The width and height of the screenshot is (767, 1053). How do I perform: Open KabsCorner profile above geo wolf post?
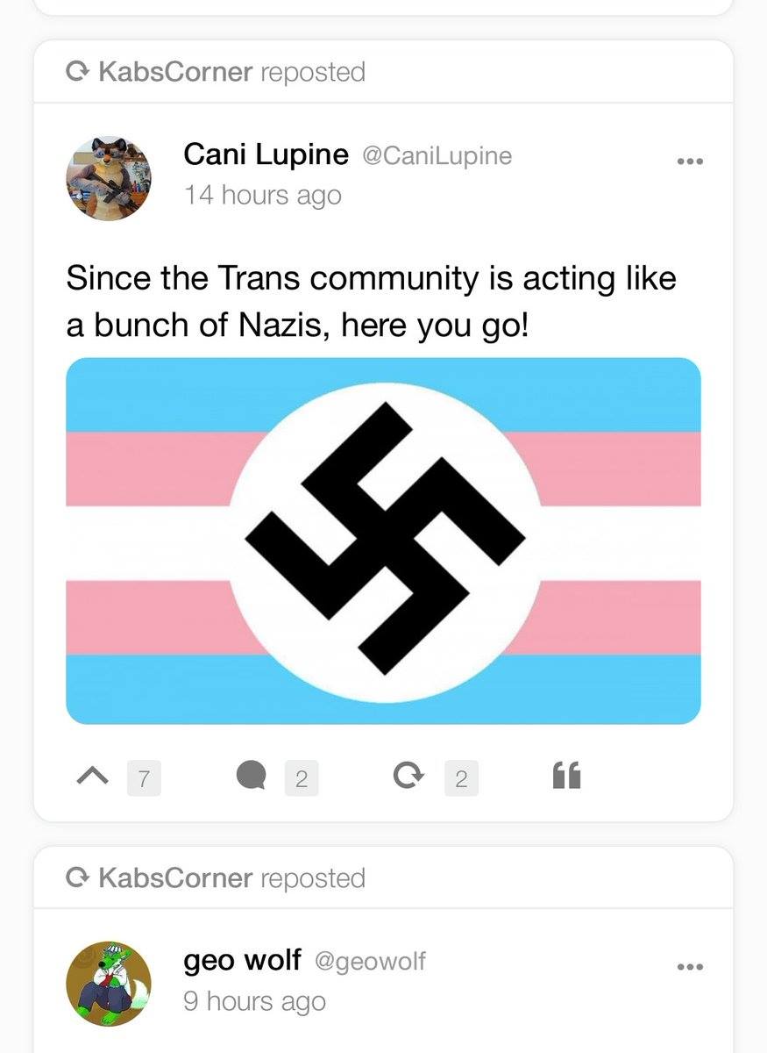pyautogui.click(x=175, y=877)
